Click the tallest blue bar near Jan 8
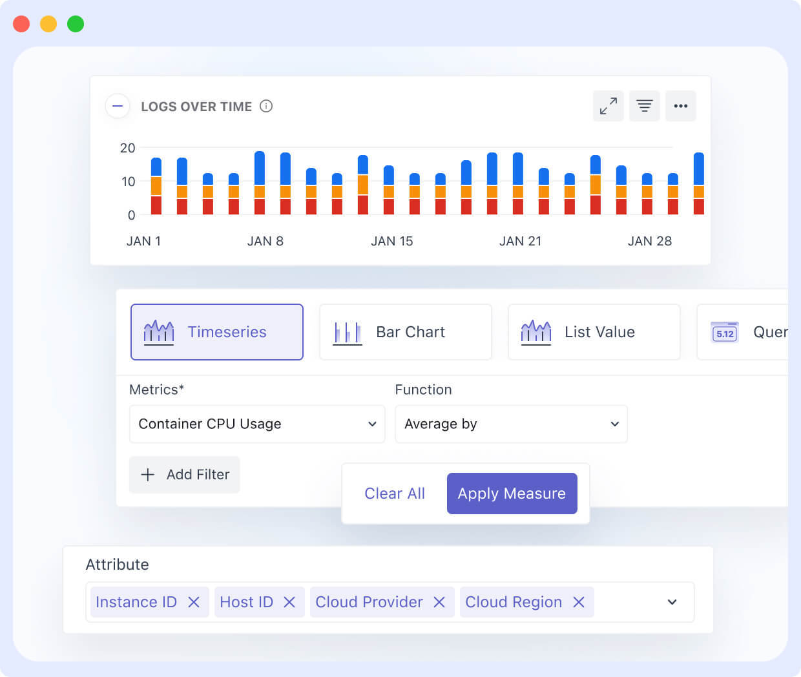 [x=260, y=168]
